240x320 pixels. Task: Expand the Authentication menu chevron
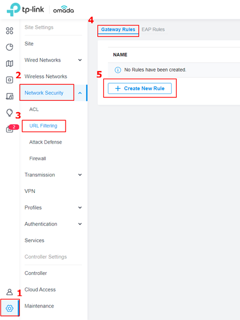[x=80, y=224]
